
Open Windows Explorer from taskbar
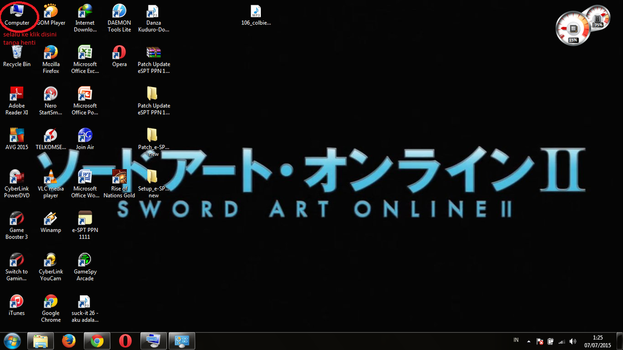[40, 341]
